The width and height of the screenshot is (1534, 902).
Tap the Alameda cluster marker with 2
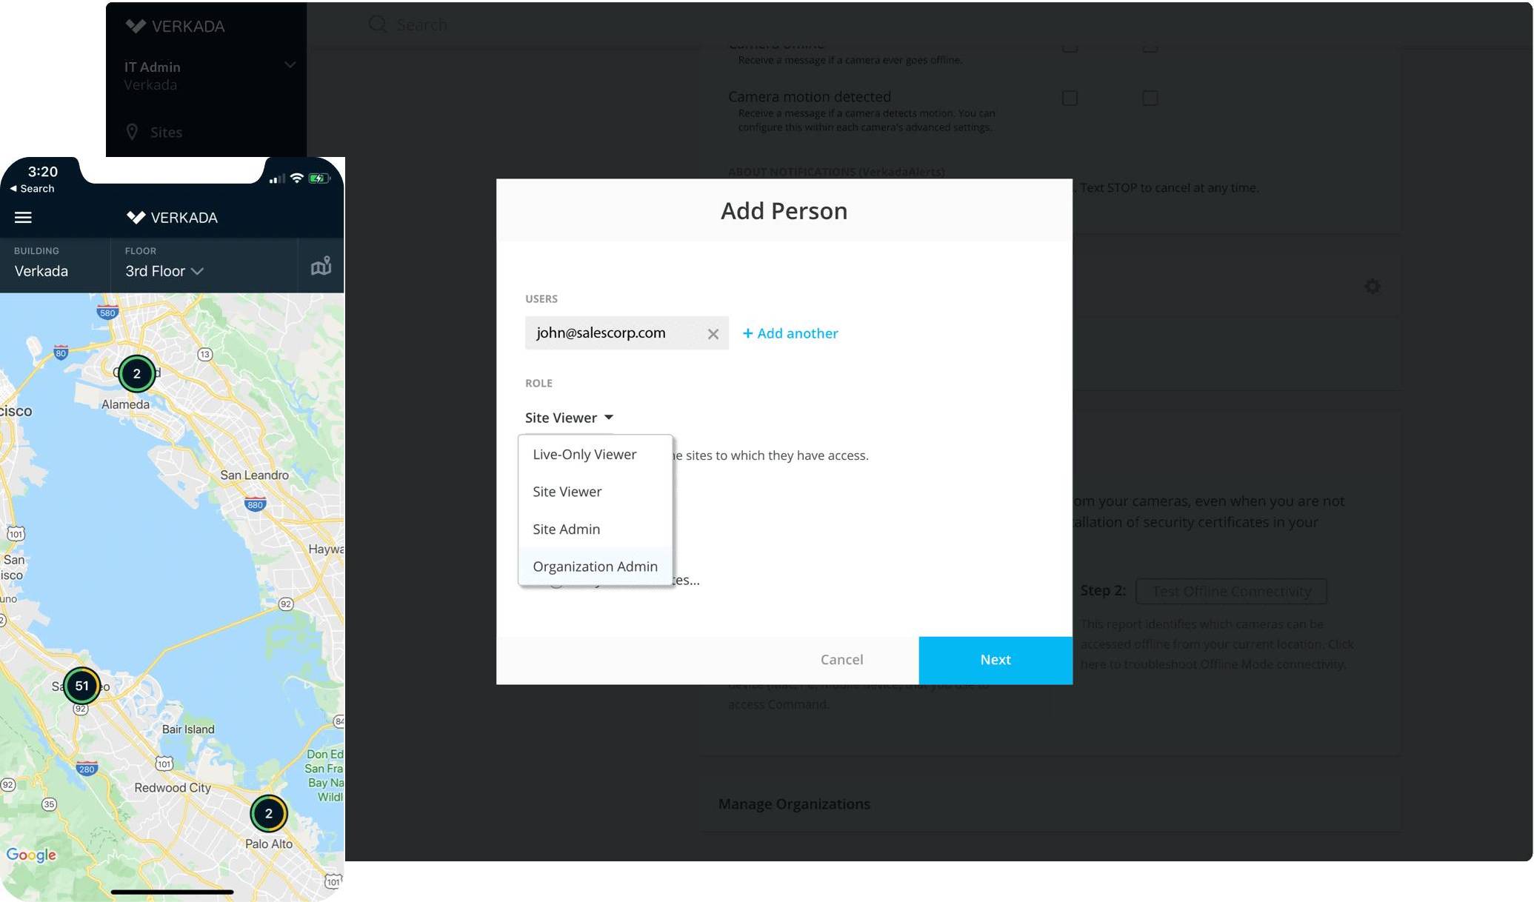pos(136,374)
